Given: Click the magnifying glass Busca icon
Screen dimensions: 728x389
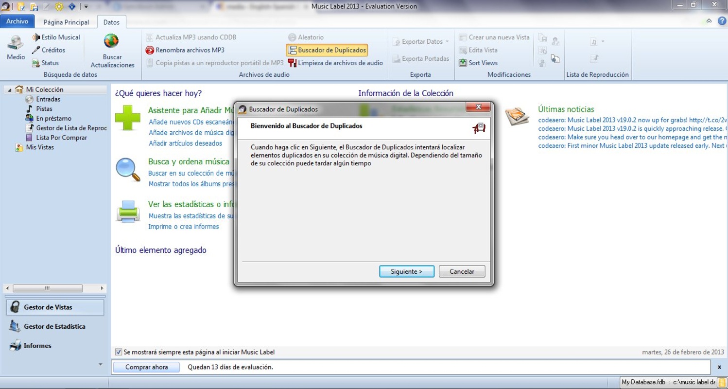Looking at the screenshot, I should click(128, 170).
